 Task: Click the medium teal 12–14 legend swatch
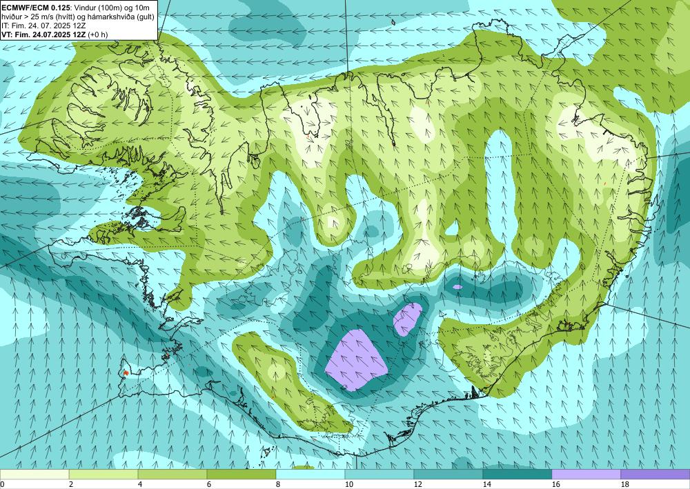coord(448,474)
